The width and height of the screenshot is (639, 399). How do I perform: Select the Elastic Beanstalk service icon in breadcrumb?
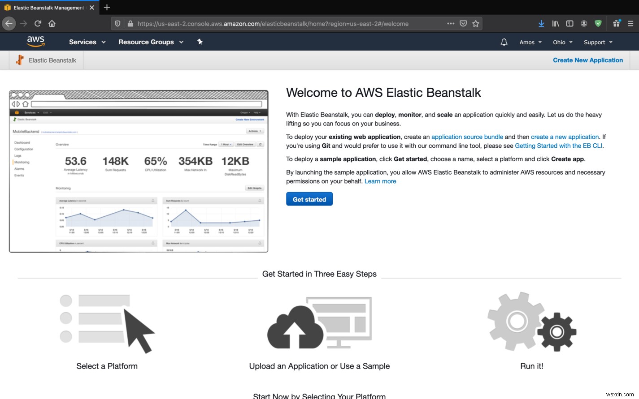coord(20,60)
